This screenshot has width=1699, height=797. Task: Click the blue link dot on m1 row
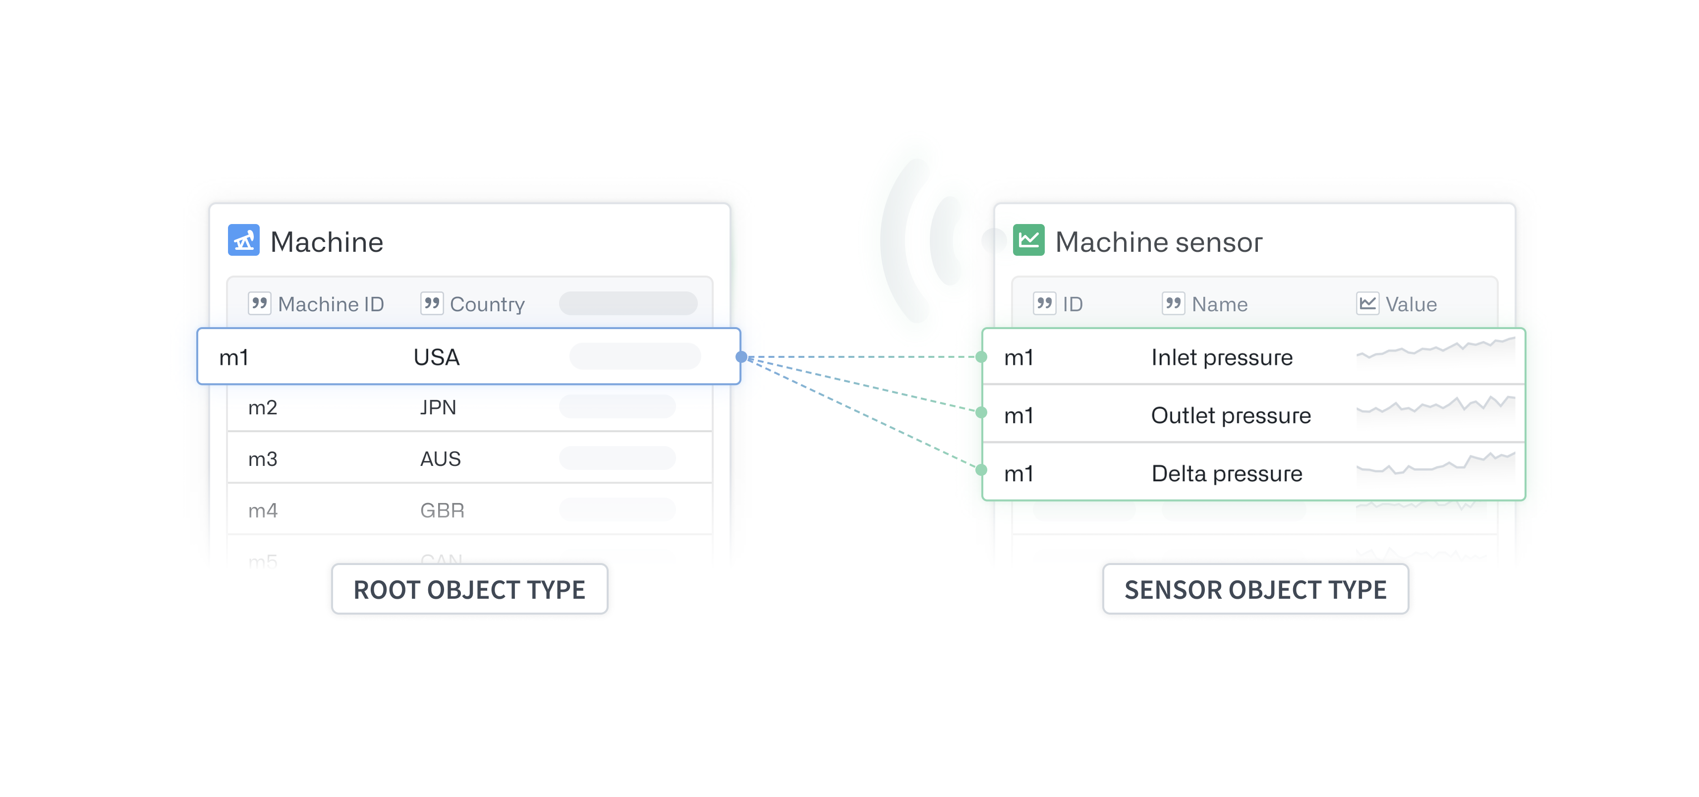click(x=741, y=357)
